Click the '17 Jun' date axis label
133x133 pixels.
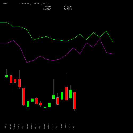point(74,127)
